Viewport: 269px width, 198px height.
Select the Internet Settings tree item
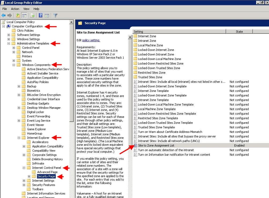click(43, 181)
